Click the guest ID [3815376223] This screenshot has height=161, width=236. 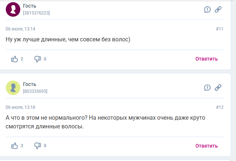tap(36, 13)
